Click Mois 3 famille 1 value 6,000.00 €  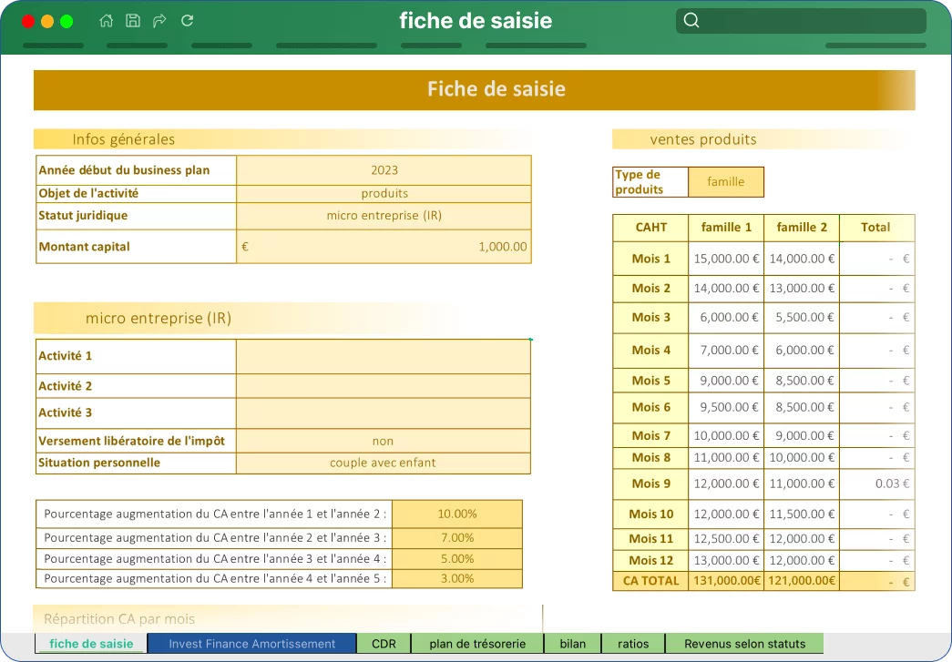click(x=726, y=318)
